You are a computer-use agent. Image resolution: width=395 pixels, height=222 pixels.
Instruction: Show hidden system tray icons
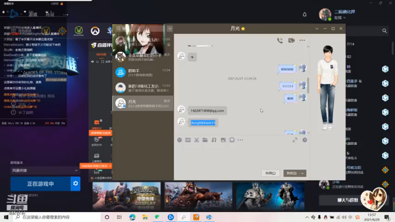(307, 217)
